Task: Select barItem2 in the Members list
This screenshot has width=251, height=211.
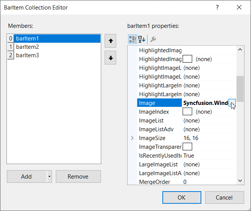Action: tap(28, 47)
